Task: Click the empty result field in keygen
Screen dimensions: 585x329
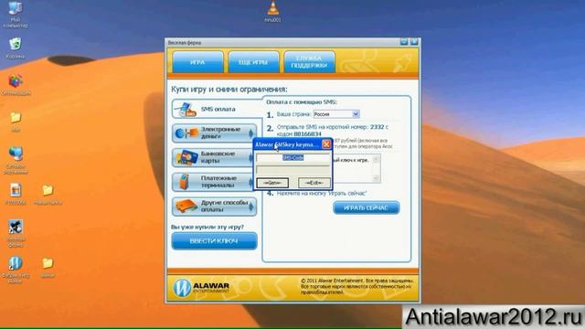Action: [x=292, y=171]
